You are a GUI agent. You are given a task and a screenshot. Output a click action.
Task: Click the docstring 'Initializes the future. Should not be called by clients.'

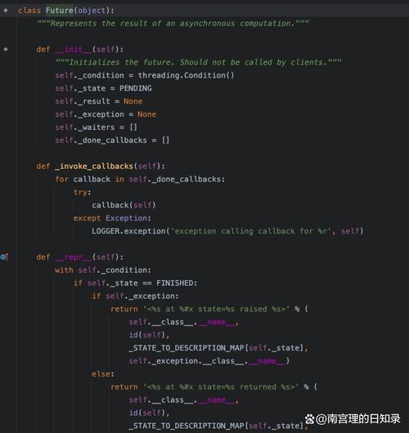click(198, 62)
